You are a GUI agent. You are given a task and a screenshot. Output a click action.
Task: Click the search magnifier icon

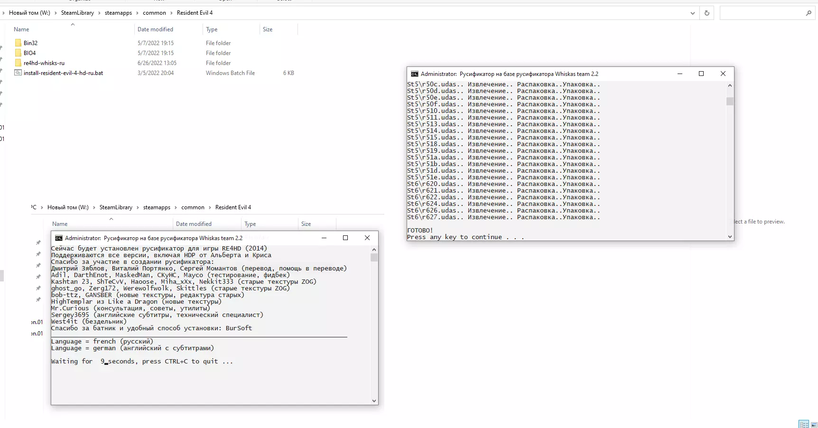[809, 13]
